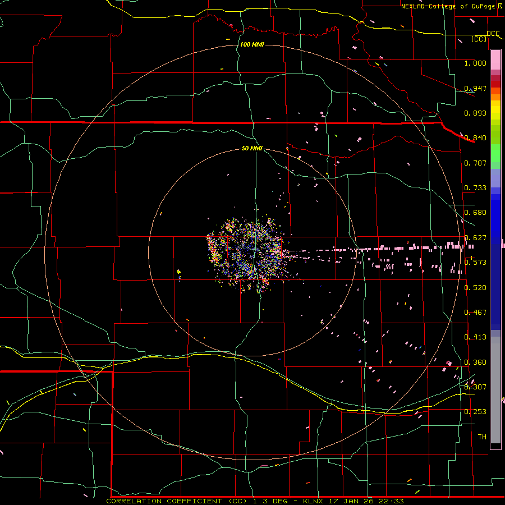Click the "0.413" legend value
Viewport: 505px width, 505px height.
pos(475,337)
